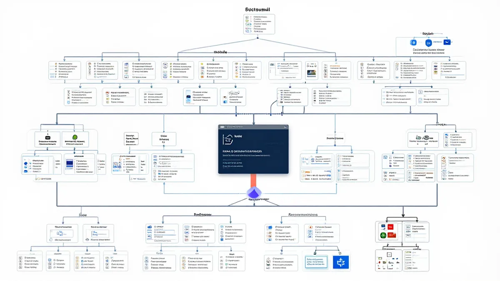The width and height of the screenshot is (500, 281).
Task: Click the dark blue screen thumbnail in the left cluster
Action: (x=70, y=163)
